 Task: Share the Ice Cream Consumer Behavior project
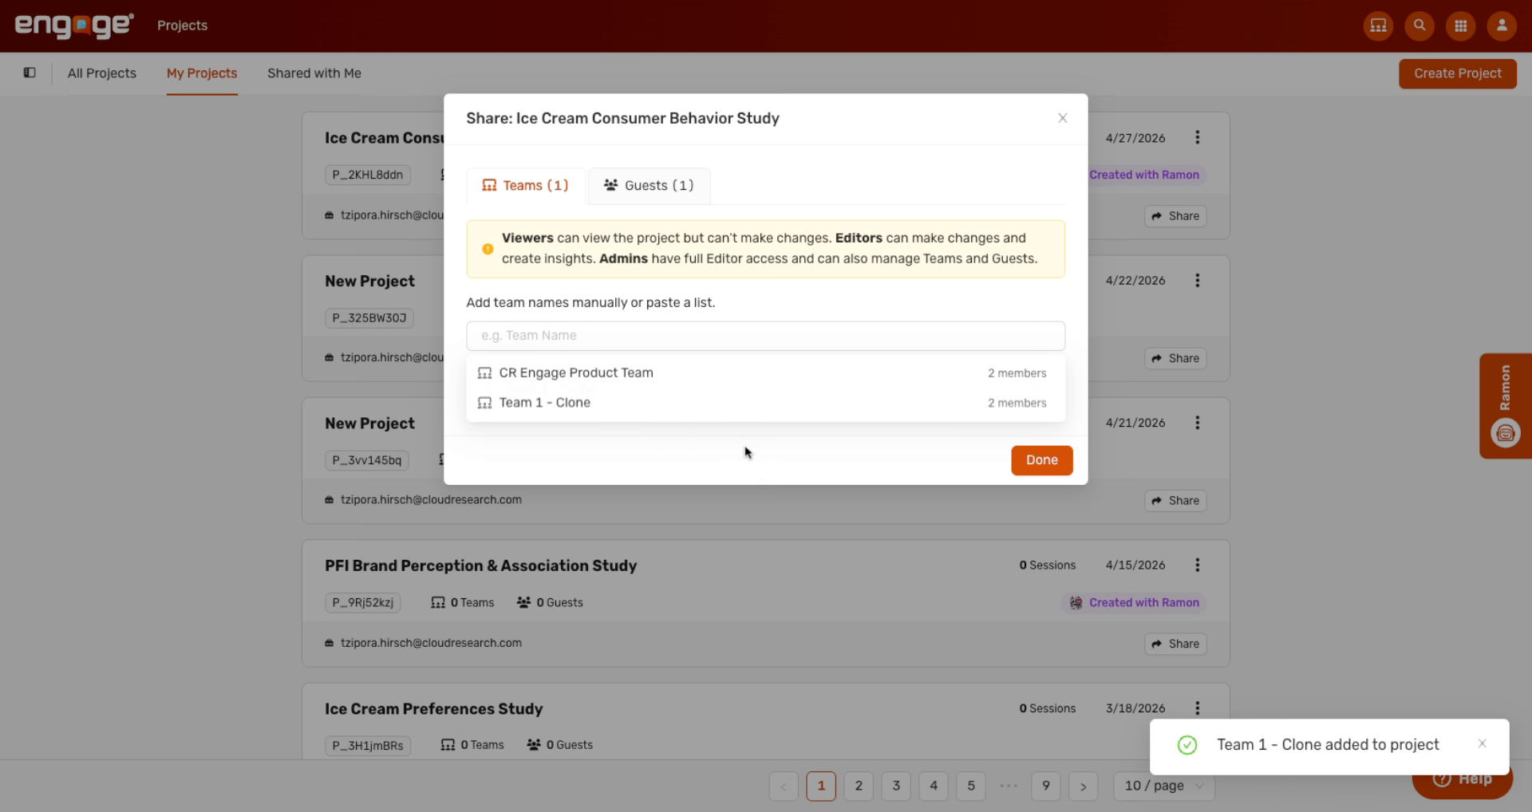point(1175,216)
